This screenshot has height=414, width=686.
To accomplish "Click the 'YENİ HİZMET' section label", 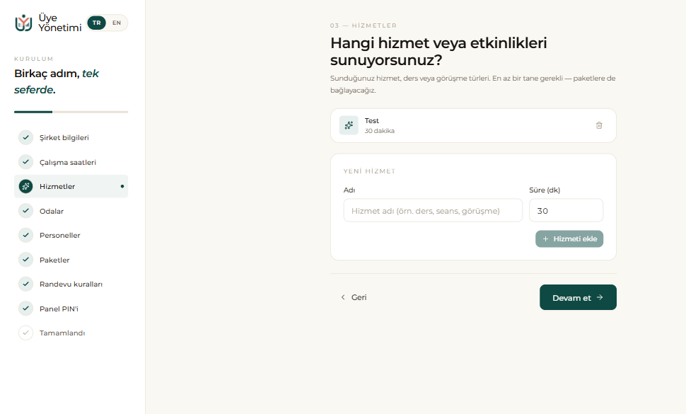I will pos(369,171).
